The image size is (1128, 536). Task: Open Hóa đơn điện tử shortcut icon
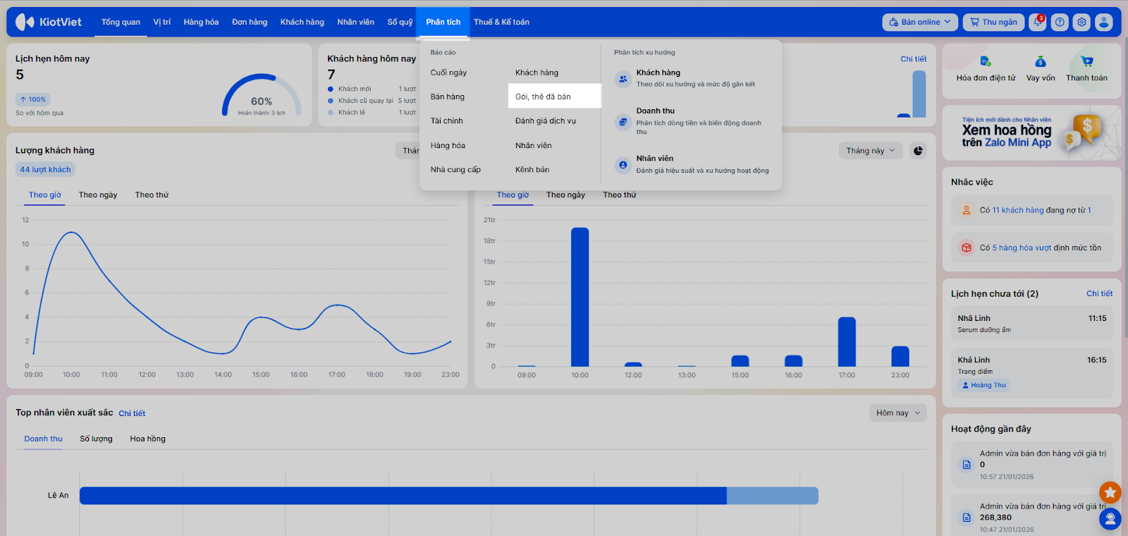pyautogui.click(x=986, y=62)
